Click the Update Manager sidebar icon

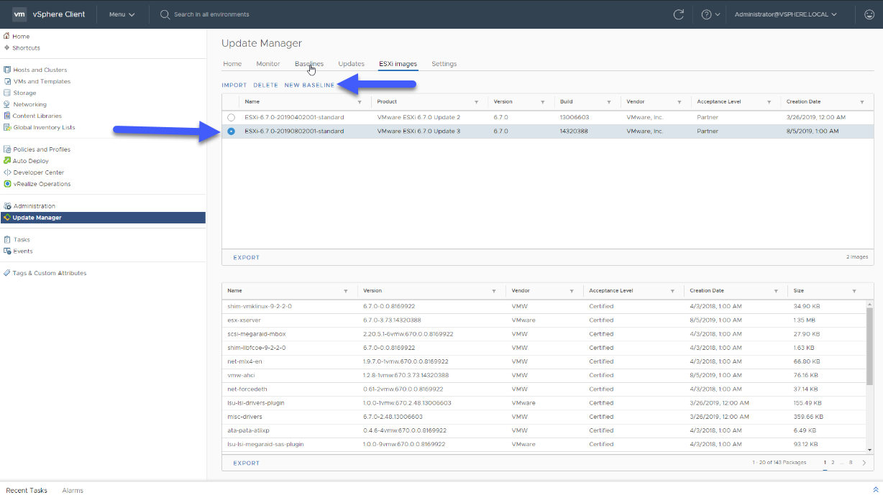pyautogui.click(x=7, y=218)
